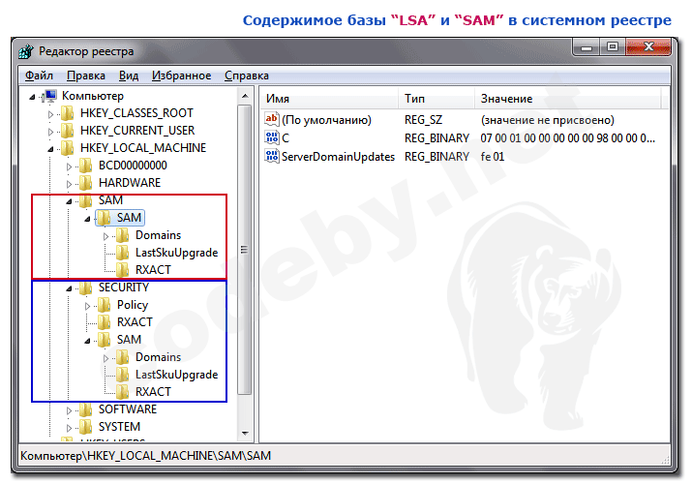Image resolution: width=692 pixels, height=484 pixels.
Task: Click the binary icon of ServerDomainUpdates
Action: click(271, 156)
